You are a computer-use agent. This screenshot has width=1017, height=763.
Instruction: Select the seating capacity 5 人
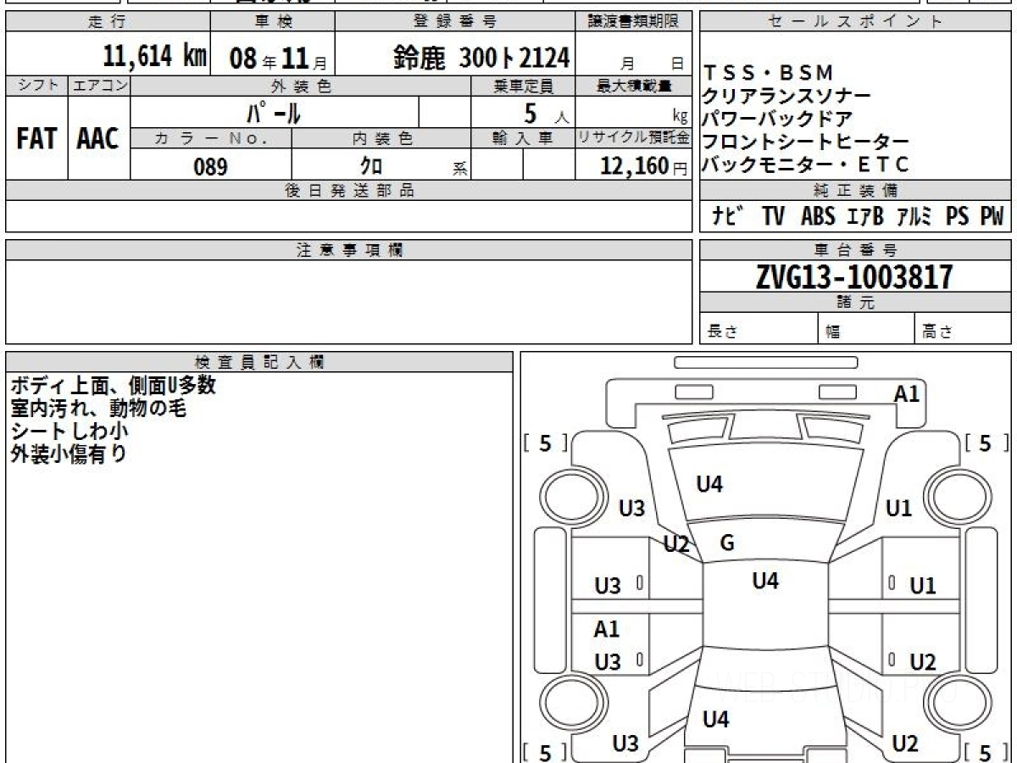coord(548,113)
